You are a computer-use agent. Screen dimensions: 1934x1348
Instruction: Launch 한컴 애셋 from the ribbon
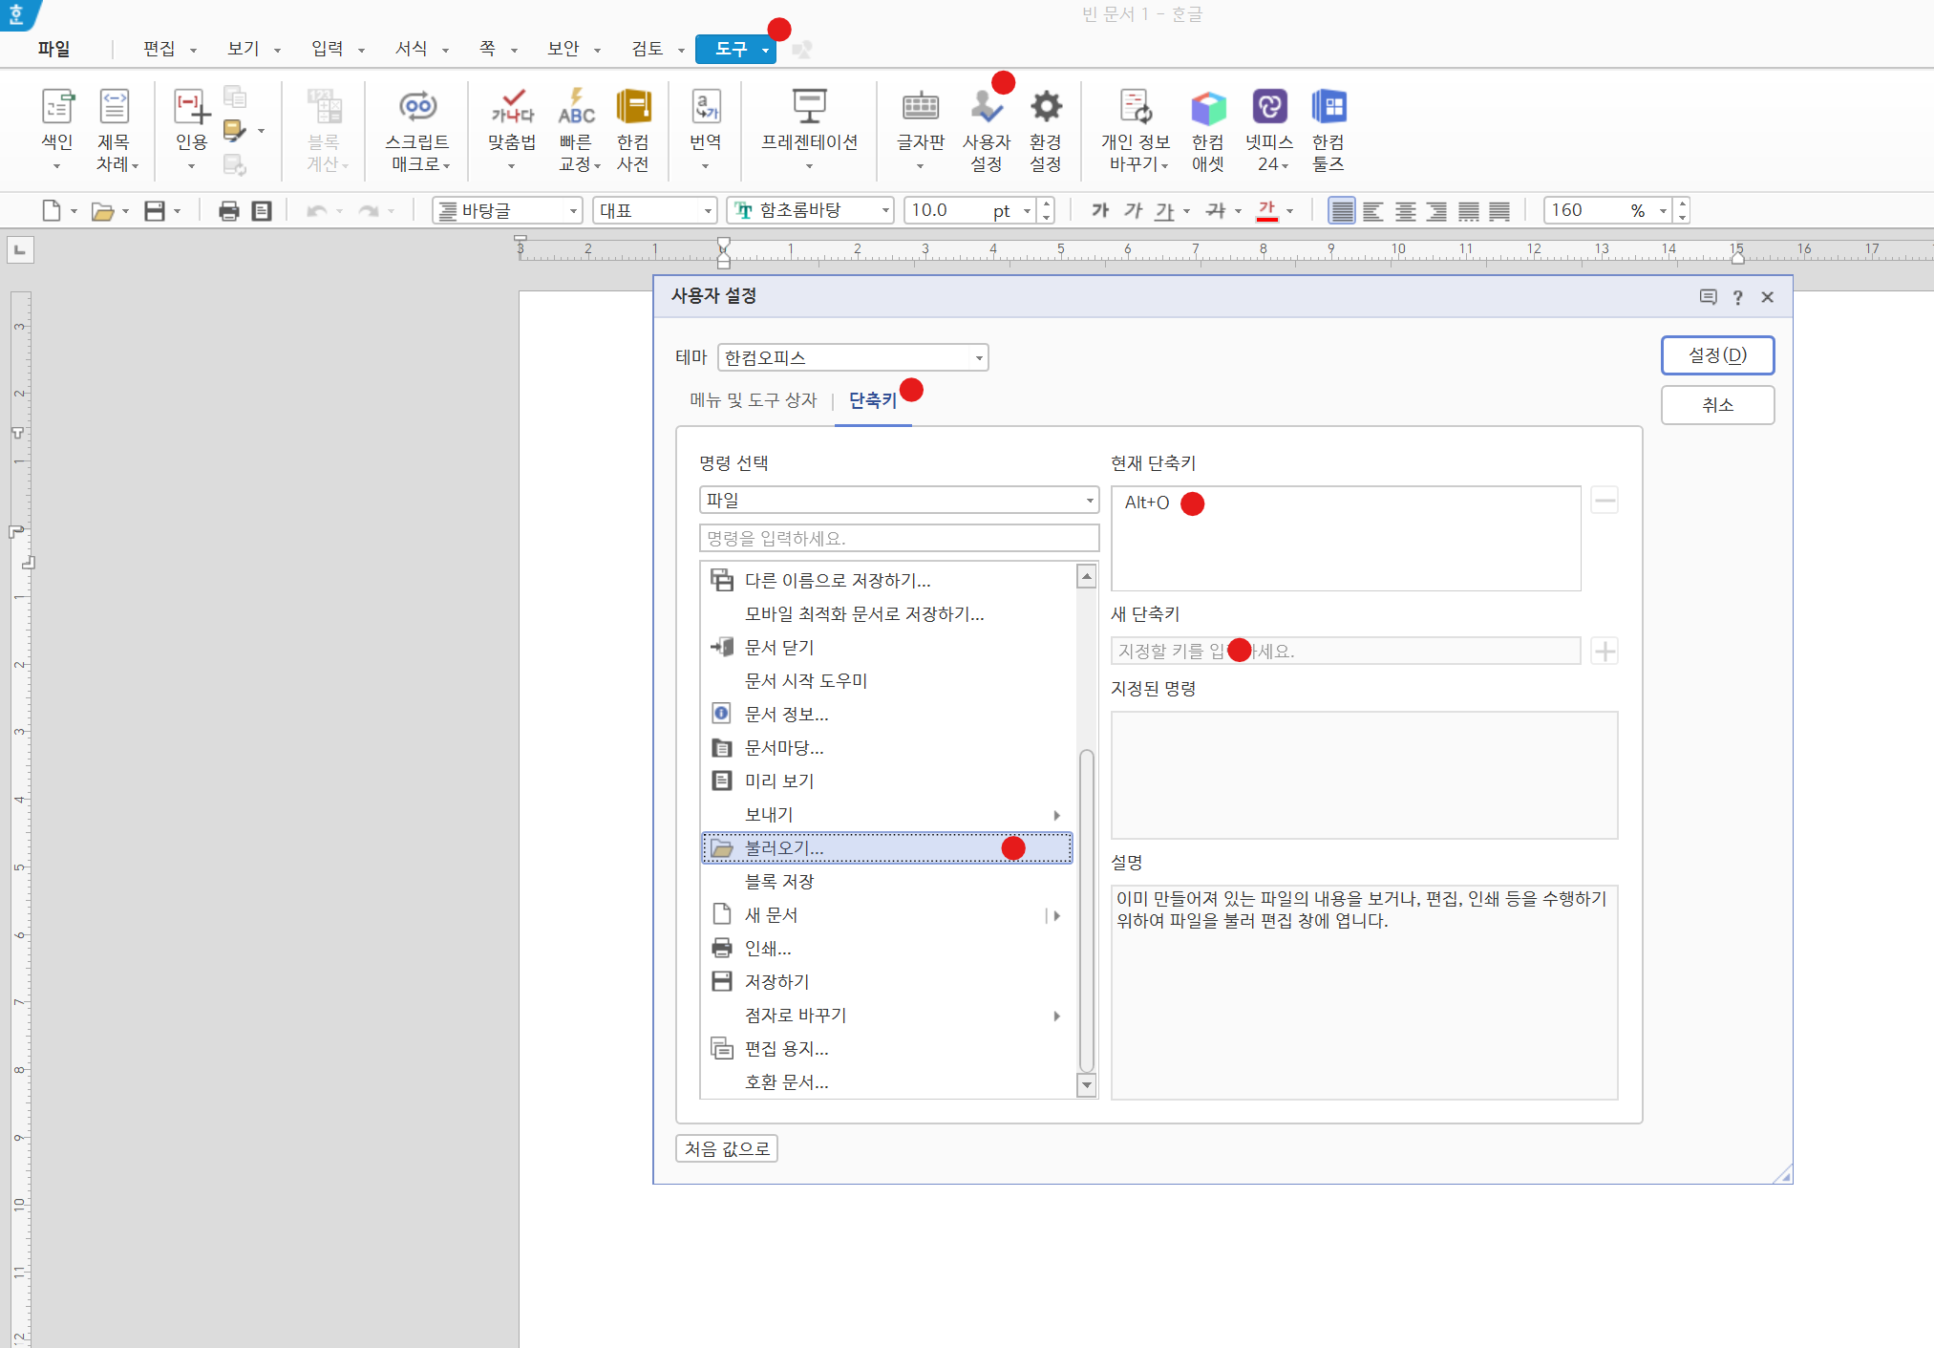pos(1207,110)
